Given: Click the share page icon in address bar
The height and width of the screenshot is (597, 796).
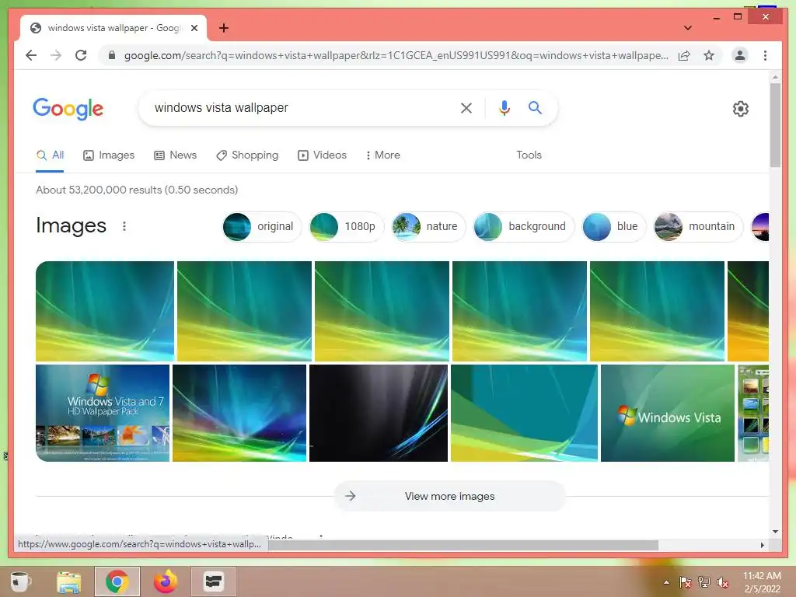Looking at the screenshot, I should tap(684, 55).
